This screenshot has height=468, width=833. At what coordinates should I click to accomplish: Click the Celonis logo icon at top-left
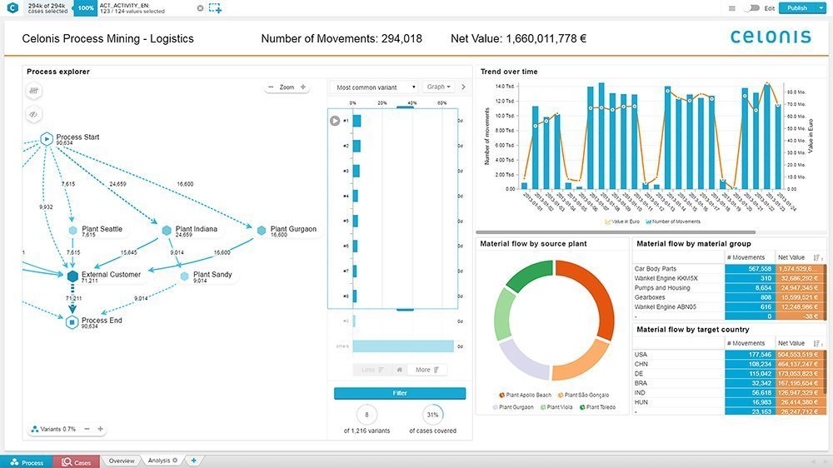[12, 8]
